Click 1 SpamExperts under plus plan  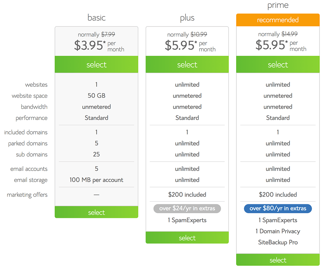[187, 220]
